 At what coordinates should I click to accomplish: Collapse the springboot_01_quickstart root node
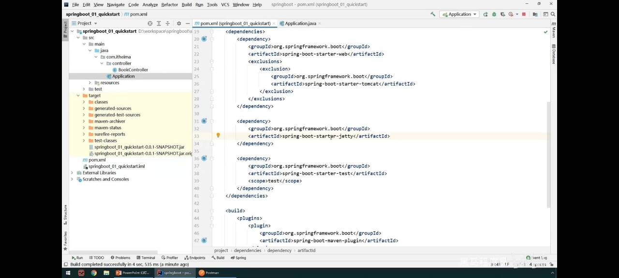73,31
